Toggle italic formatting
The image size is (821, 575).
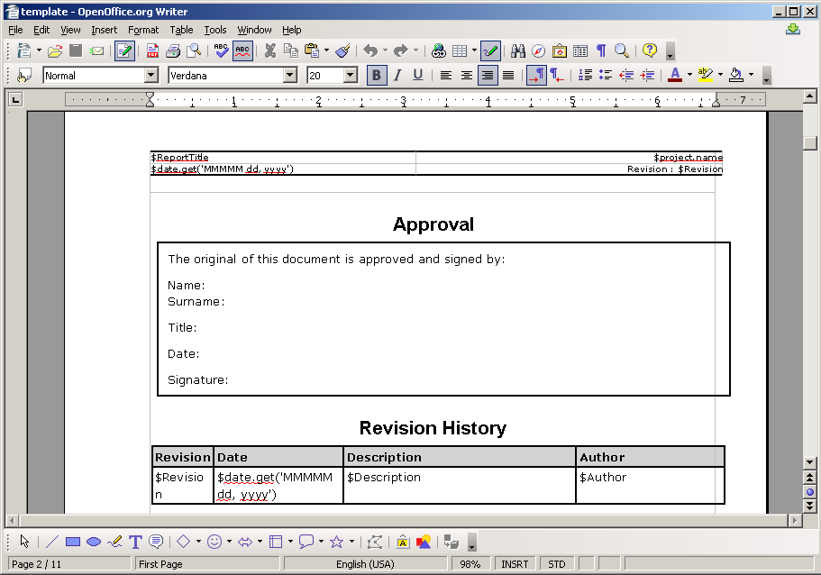tap(396, 75)
